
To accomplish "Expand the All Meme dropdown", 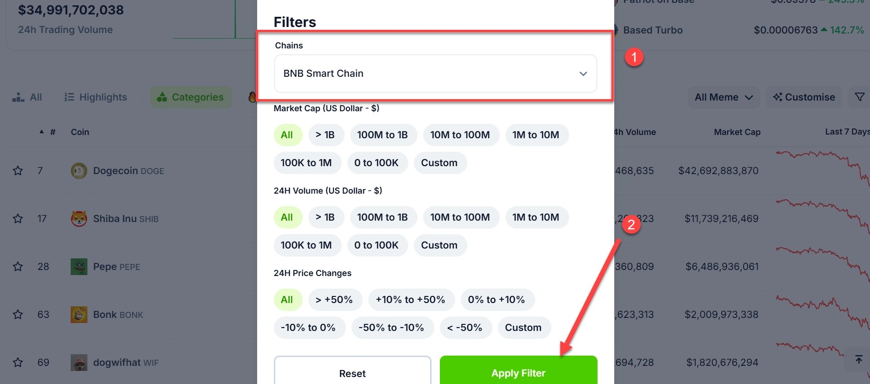I will (x=723, y=97).
